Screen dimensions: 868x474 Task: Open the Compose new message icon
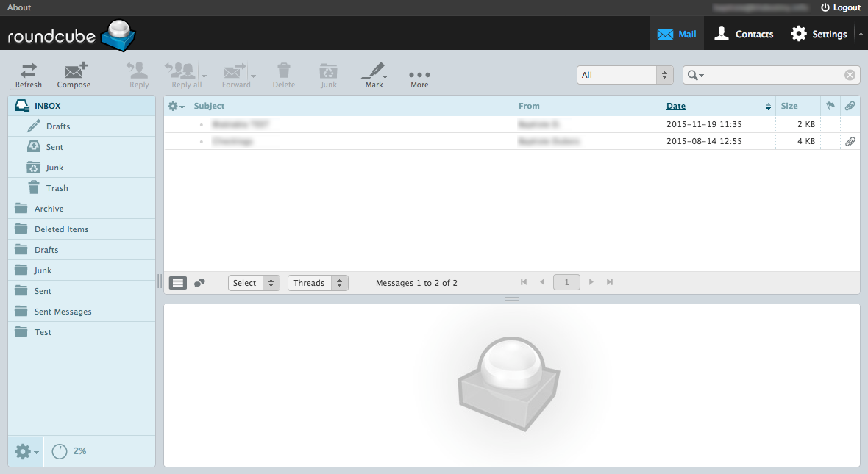(x=74, y=73)
